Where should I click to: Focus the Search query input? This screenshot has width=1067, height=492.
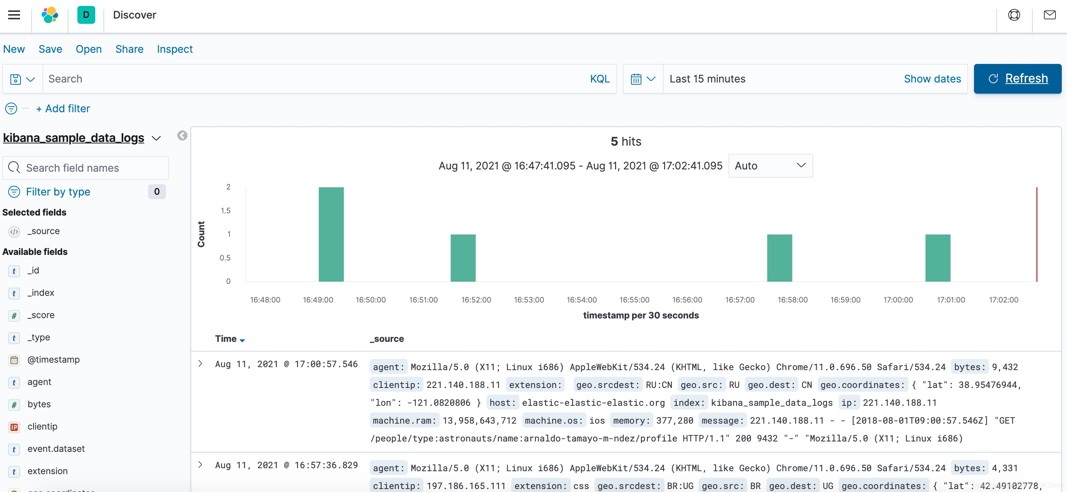315,79
